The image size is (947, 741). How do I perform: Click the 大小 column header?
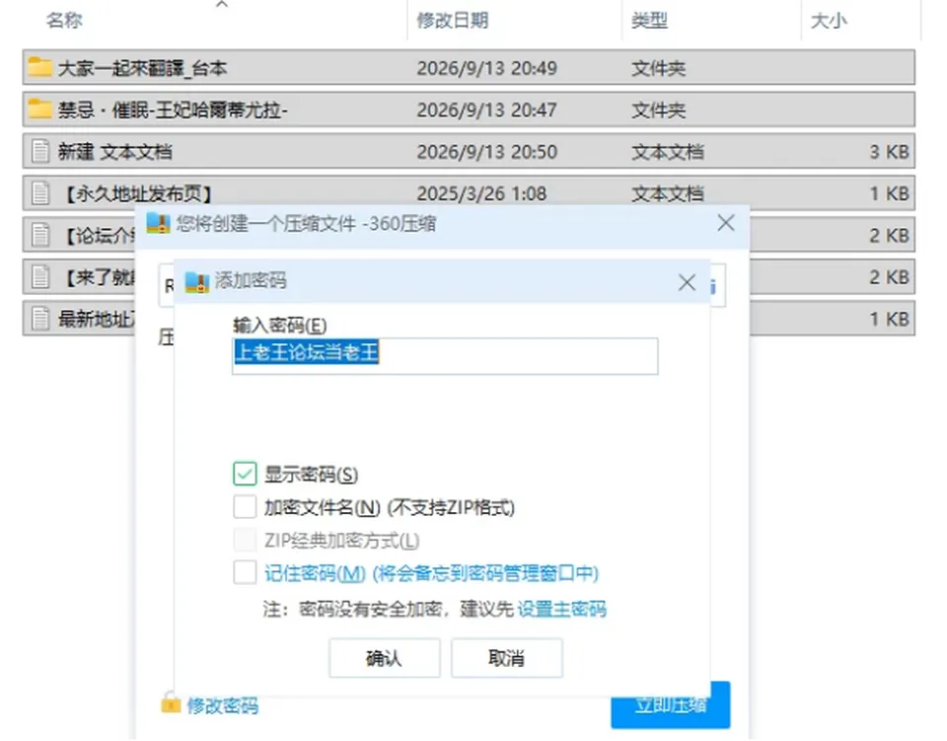coord(829,21)
